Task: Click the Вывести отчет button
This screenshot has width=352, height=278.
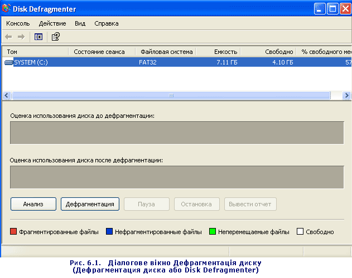Action: tap(250, 204)
